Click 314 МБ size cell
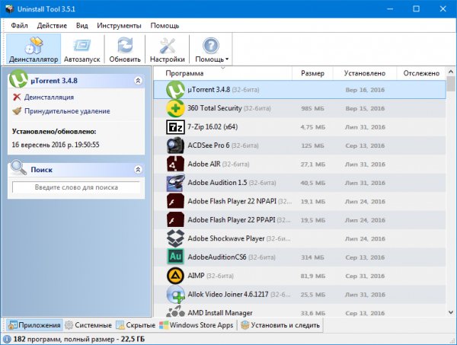The width and height of the screenshot is (457, 345). pyautogui.click(x=312, y=257)
